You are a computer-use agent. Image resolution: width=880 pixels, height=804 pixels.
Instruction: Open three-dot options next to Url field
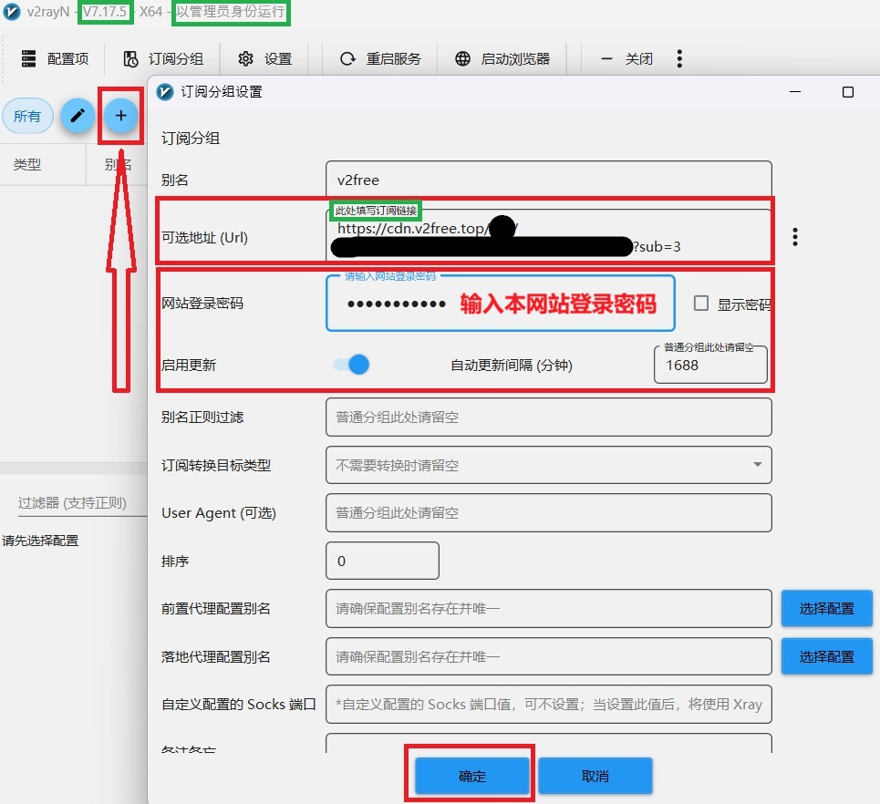794,237
